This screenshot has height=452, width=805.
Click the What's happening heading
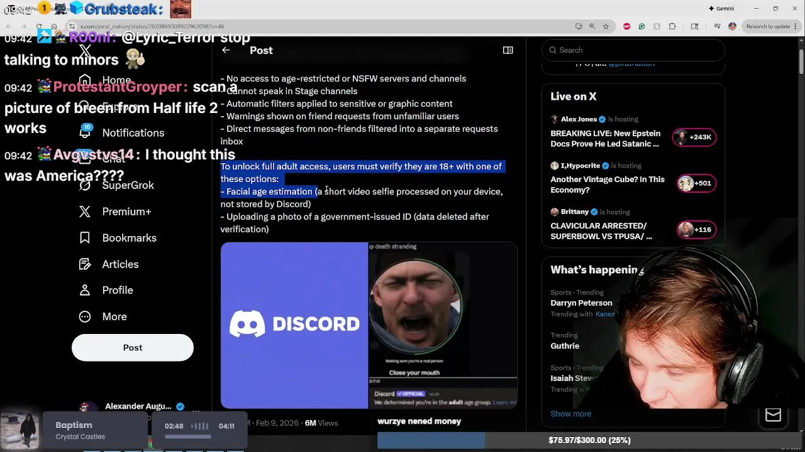point(597,270)
